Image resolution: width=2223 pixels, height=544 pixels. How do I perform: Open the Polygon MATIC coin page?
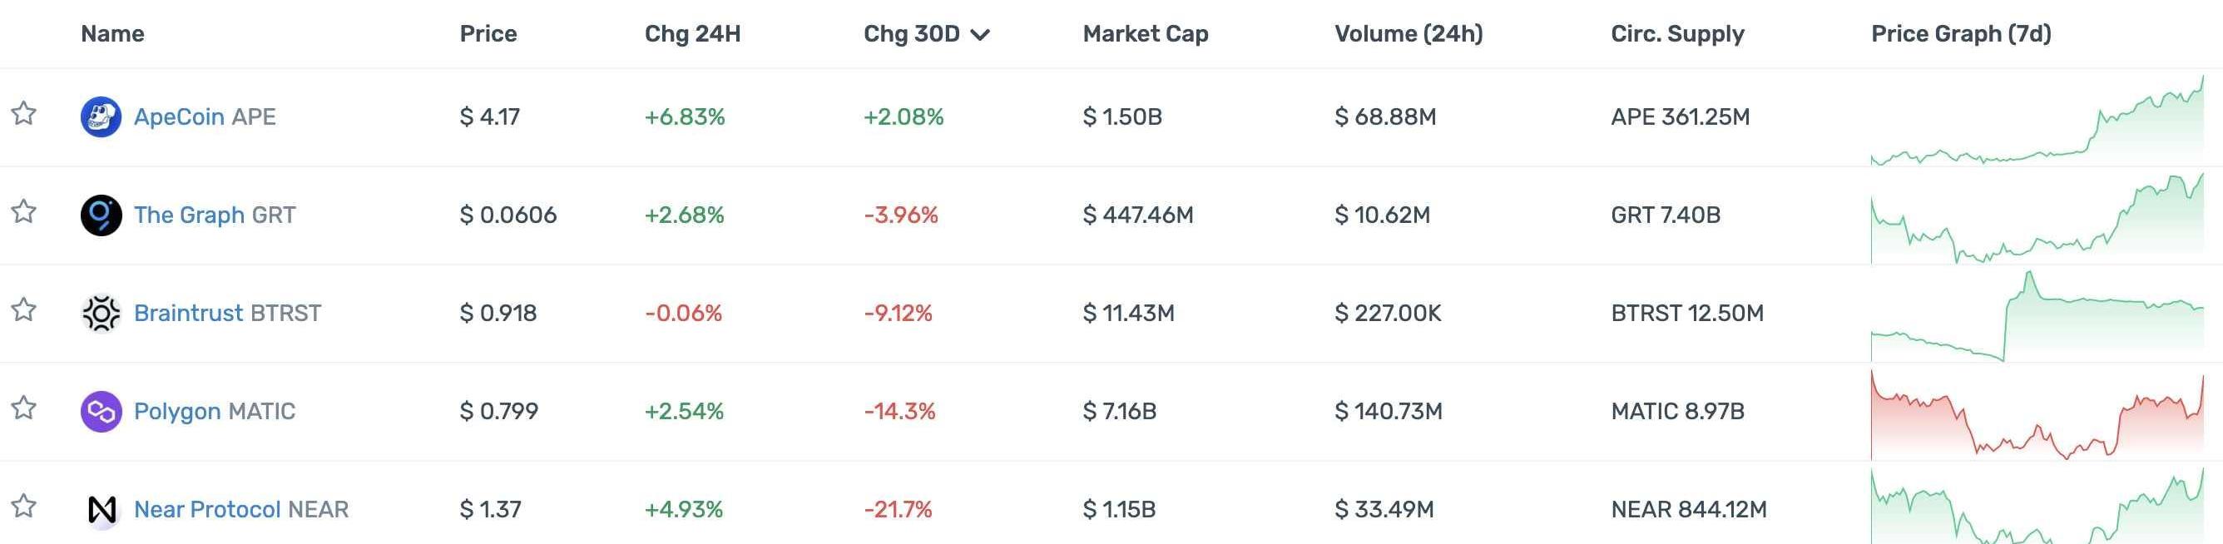click(214, 411)
